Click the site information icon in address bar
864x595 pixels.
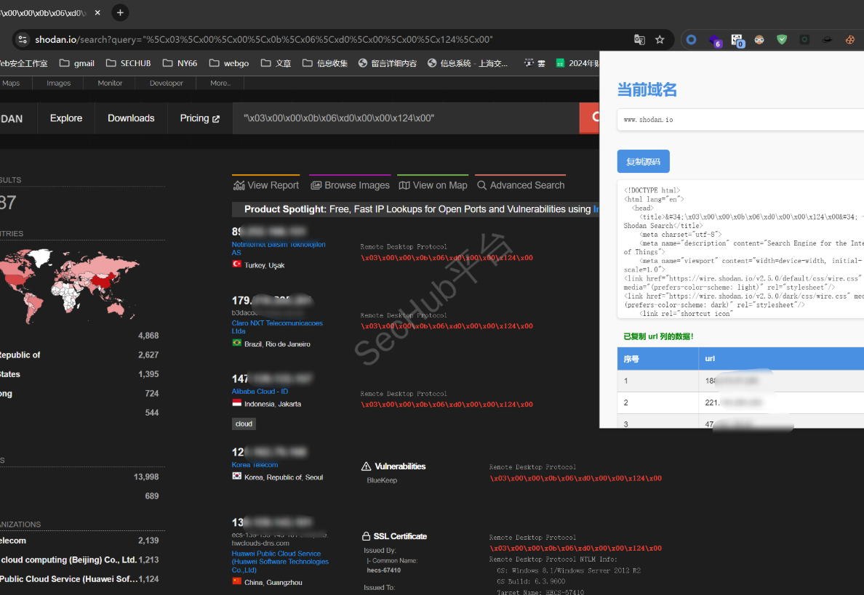(23, 40)
